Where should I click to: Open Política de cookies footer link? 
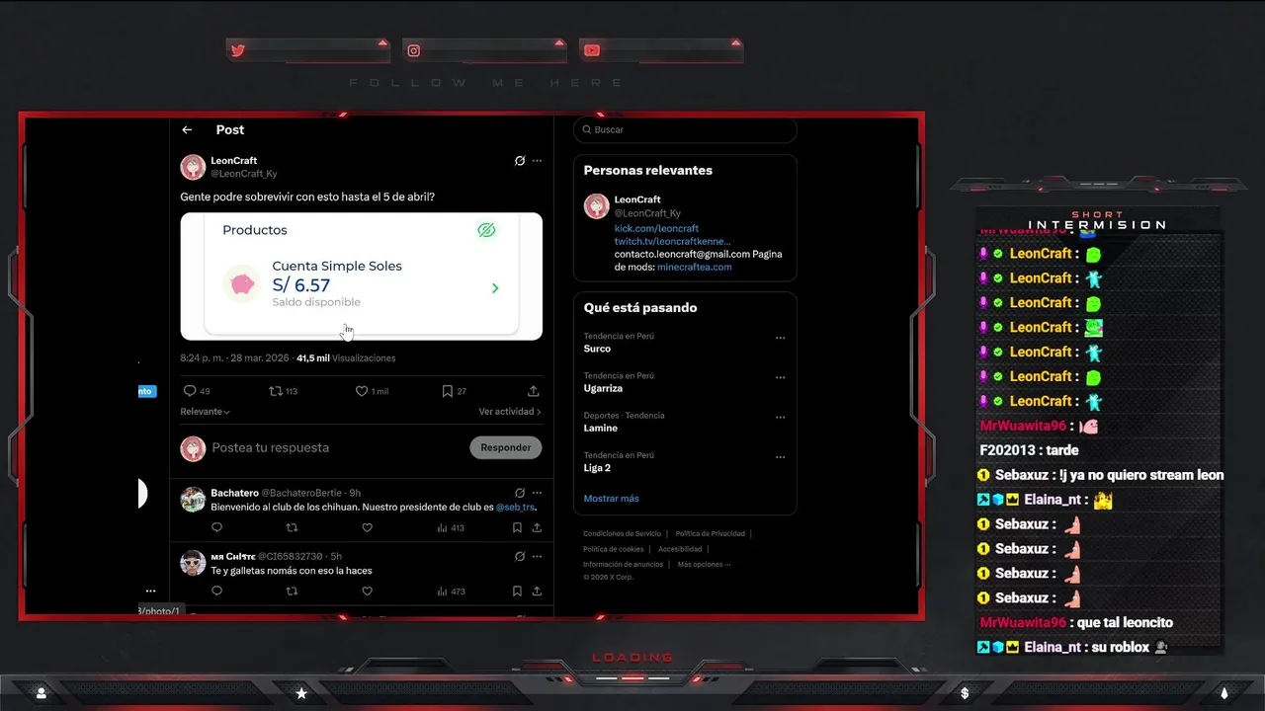(x=613, y=549)
